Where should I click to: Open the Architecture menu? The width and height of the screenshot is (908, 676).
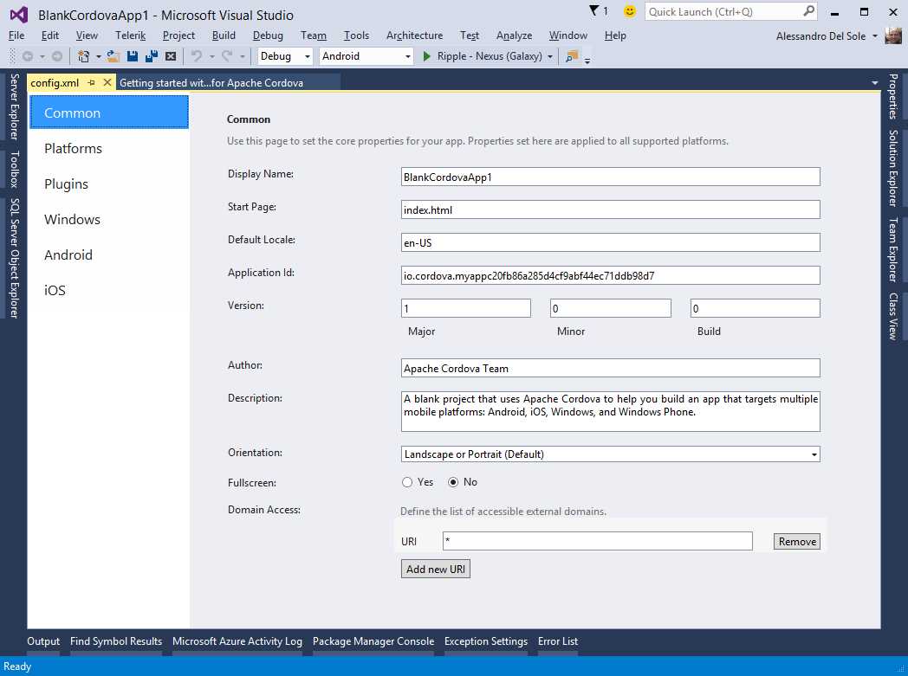tap(414, 35)
